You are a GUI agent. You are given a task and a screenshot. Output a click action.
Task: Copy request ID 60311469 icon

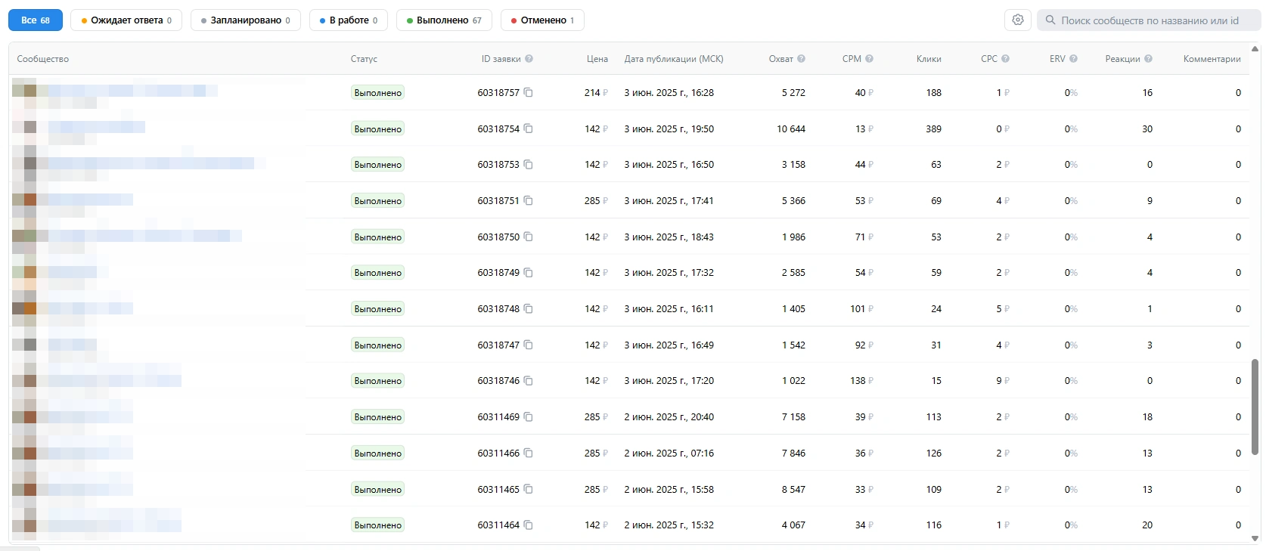coord(529,417)
